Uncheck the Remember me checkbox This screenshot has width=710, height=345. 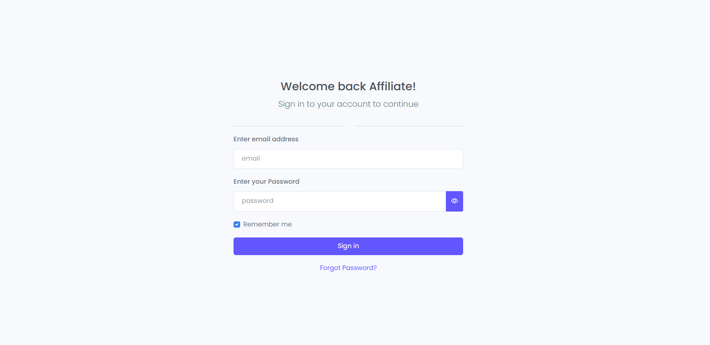point(237,225)
